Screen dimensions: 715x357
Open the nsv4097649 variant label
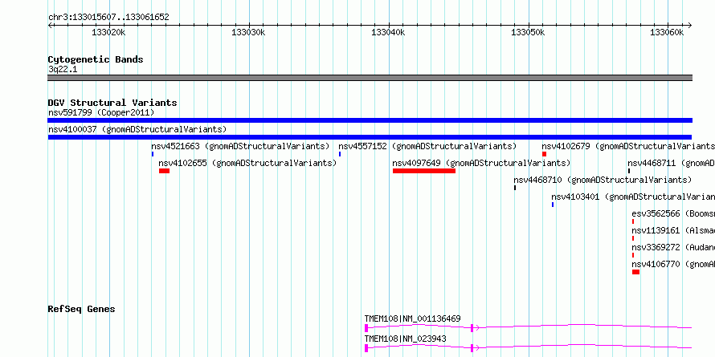[481, 163]
